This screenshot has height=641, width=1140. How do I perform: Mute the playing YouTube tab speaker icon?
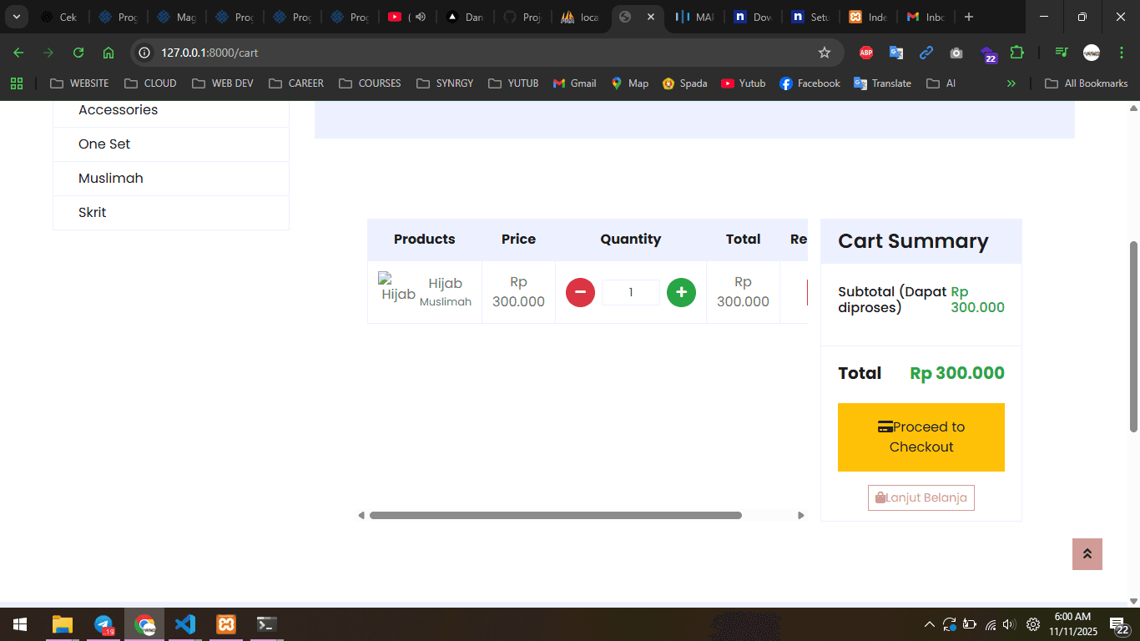click(x=420, y=15)
